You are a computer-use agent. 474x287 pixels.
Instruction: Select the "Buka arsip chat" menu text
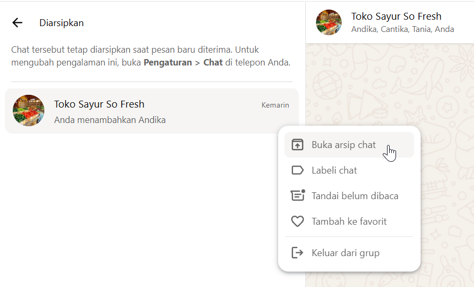click(x=343, y=145)
